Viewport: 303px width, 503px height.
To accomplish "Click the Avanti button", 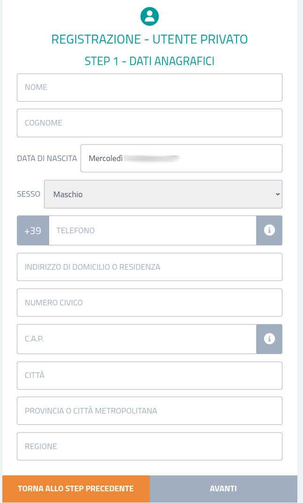I will [x=223, y=488].
